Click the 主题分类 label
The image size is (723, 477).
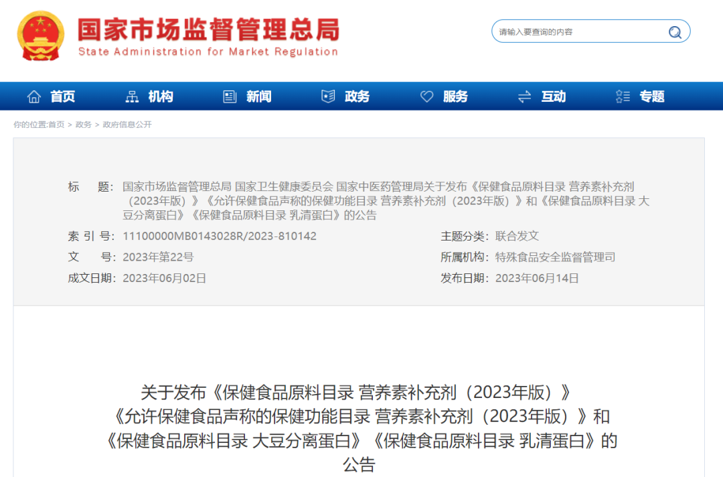coord(465,236)
